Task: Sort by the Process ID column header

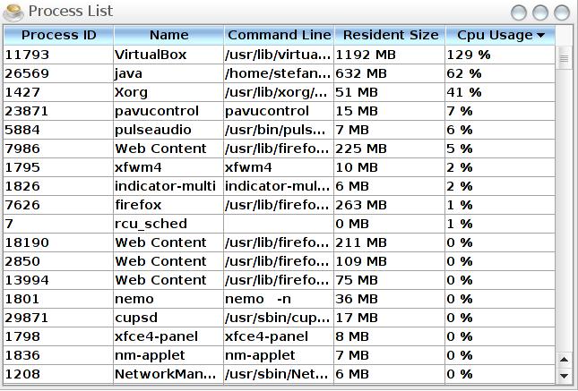Action: [58, 35]
